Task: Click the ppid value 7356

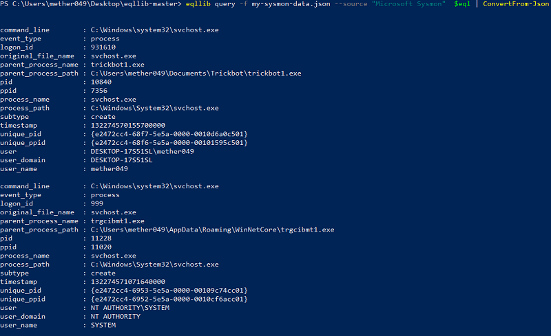Action: (98, 91)
